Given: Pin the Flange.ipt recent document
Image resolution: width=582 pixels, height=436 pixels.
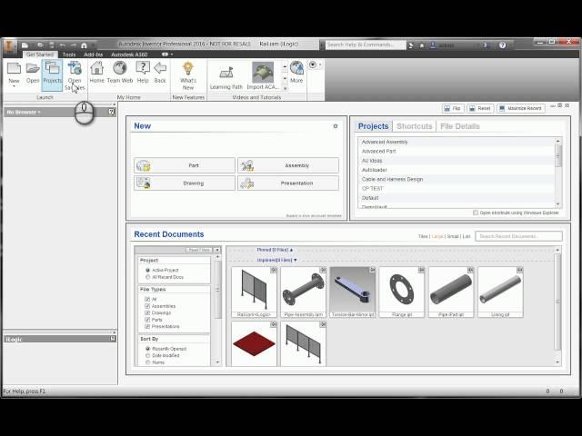Looking at the screenshot, I should click(x=421, y=270).
